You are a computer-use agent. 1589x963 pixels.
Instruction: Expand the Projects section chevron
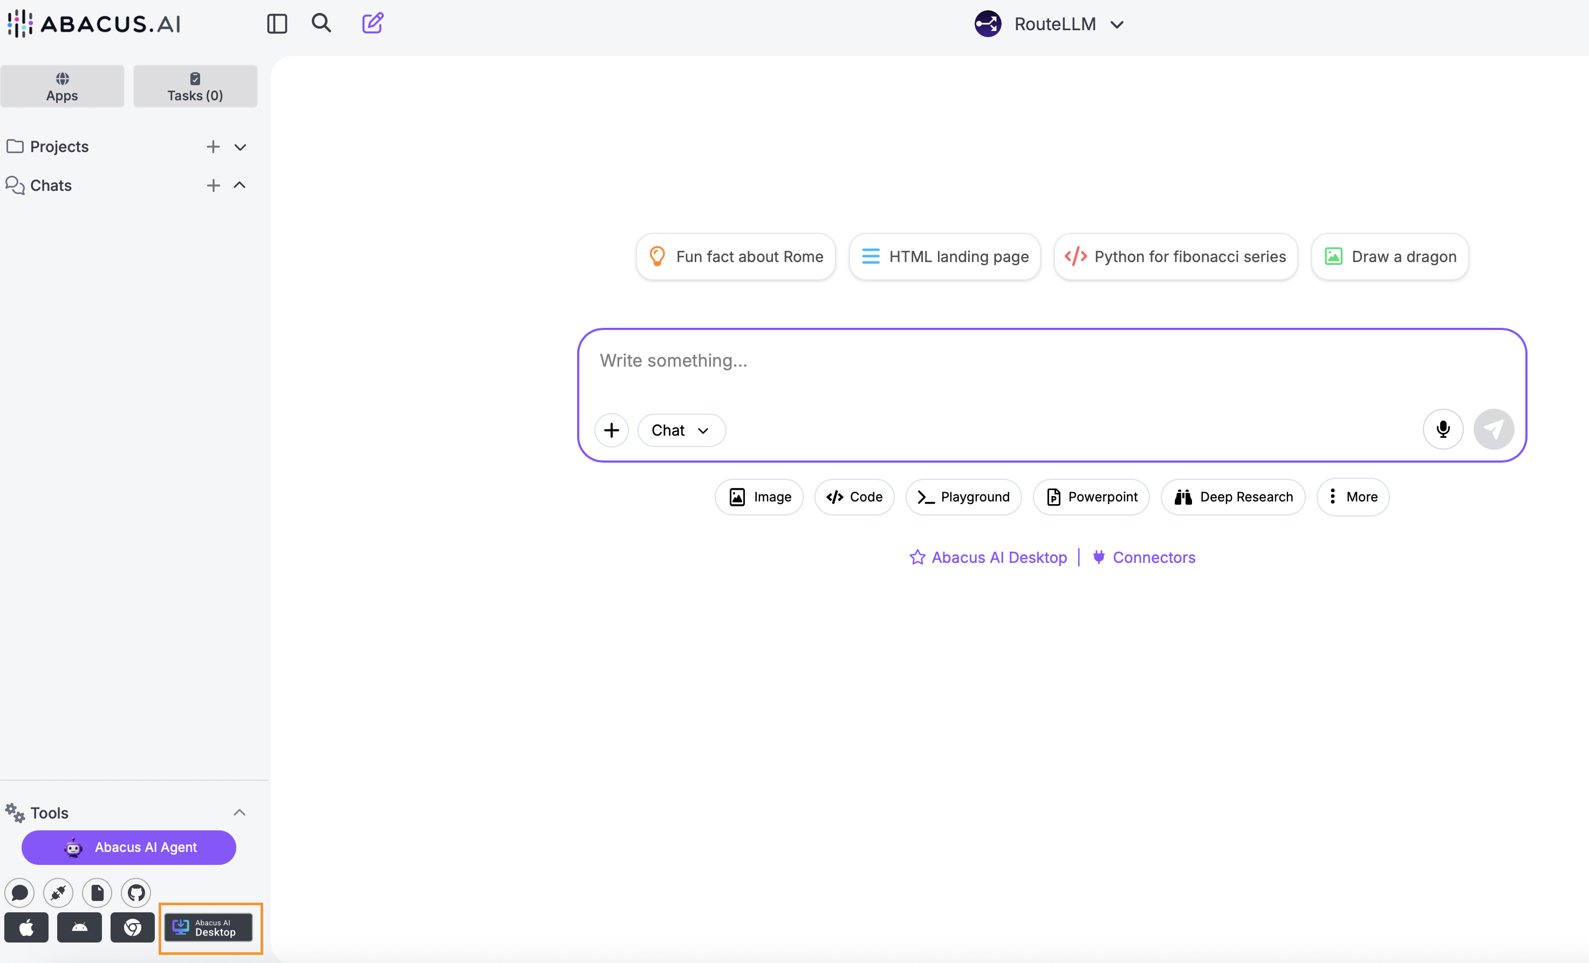pyautogui.click(x=240, y=147)
